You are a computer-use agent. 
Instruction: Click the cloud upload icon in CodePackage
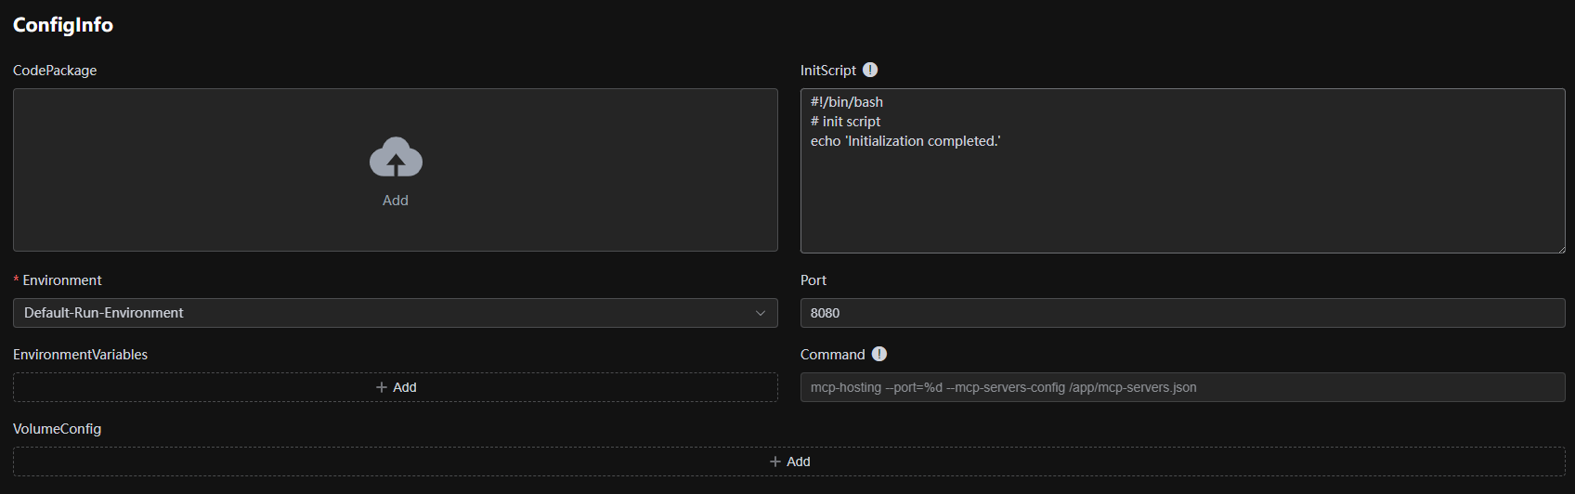pos(396,158)
